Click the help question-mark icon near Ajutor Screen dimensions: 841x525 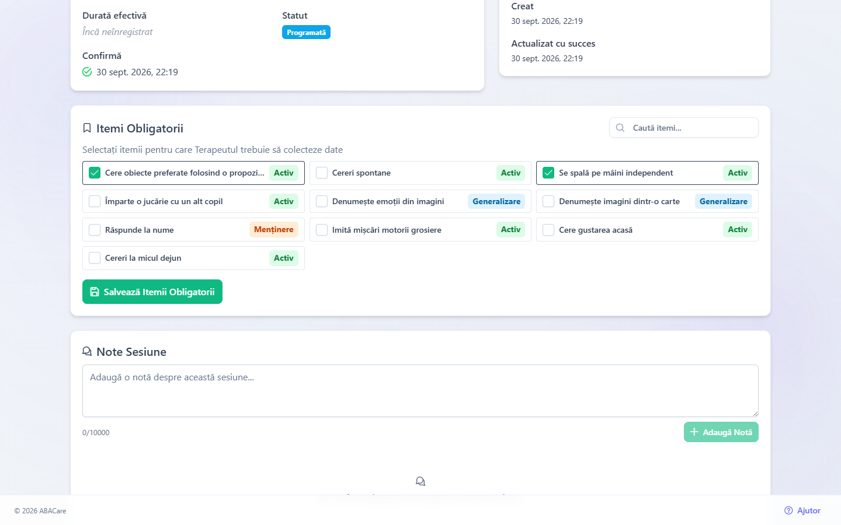(x=788, y=510)
